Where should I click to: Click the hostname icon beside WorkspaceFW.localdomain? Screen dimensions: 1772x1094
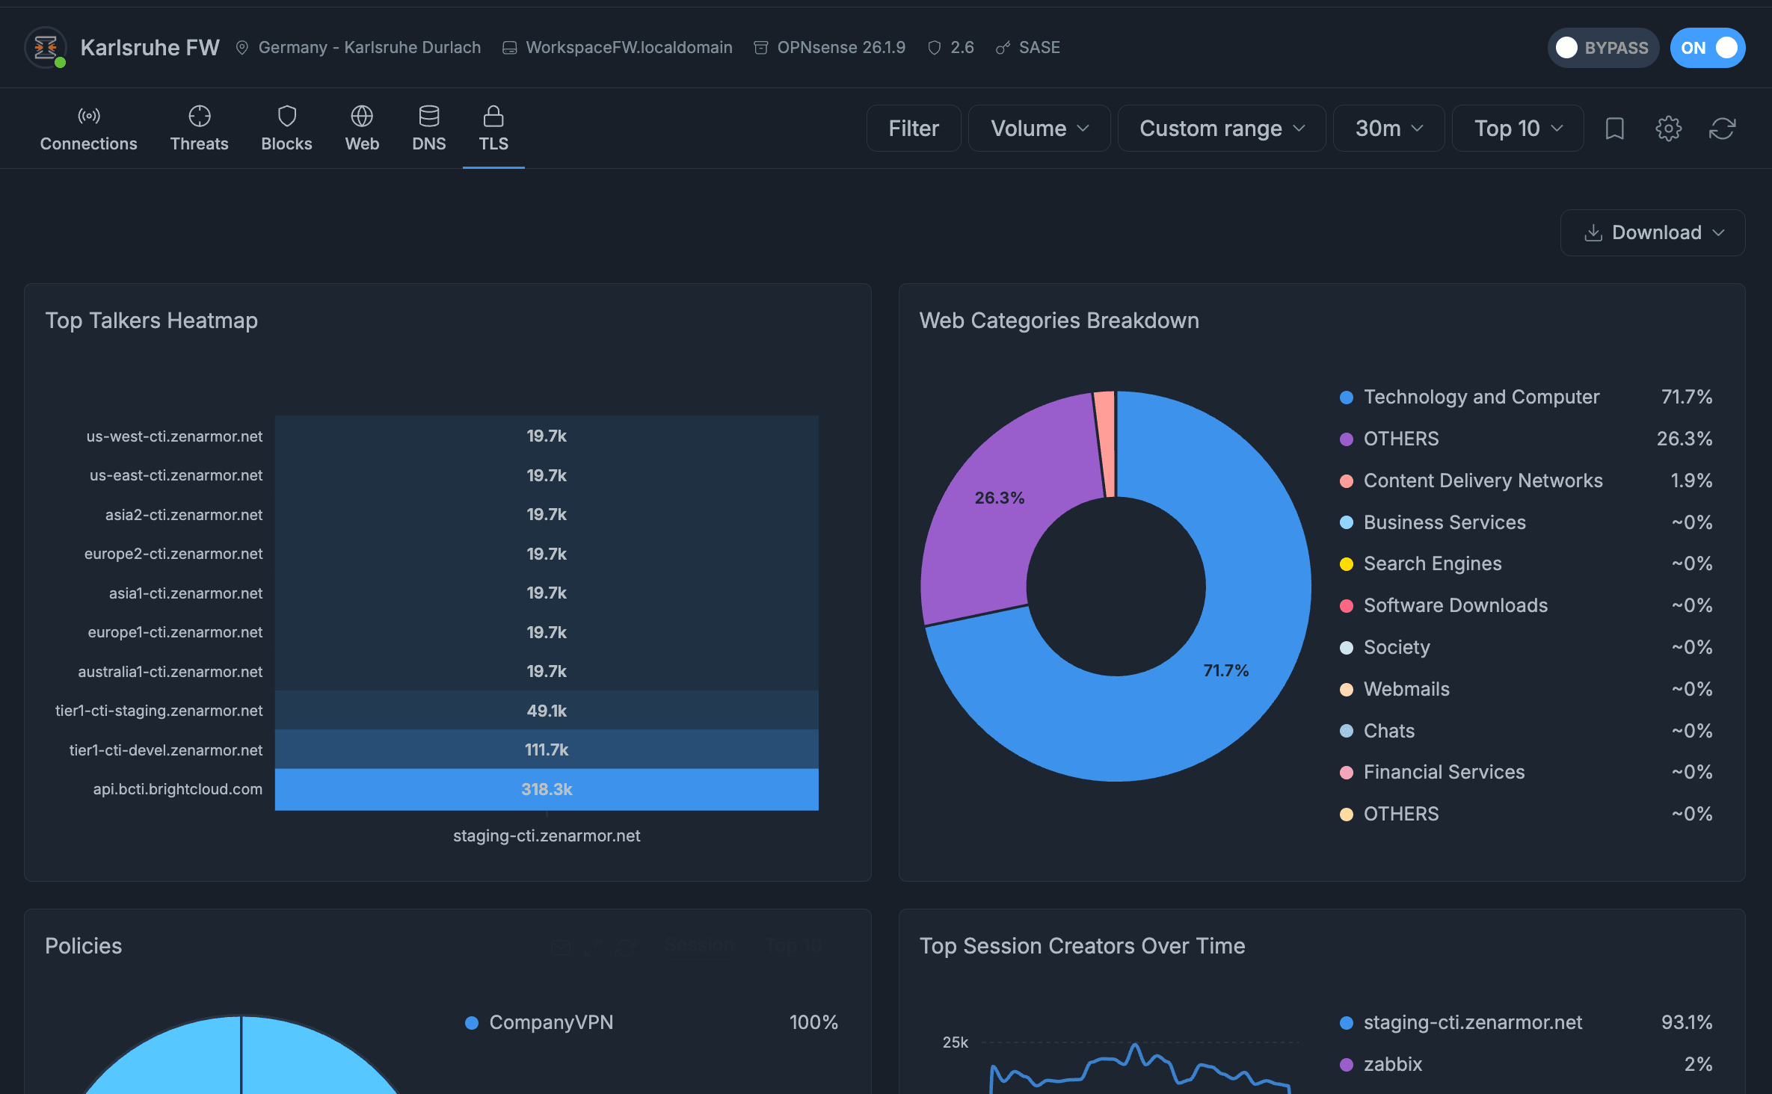(x=509, y=48)
